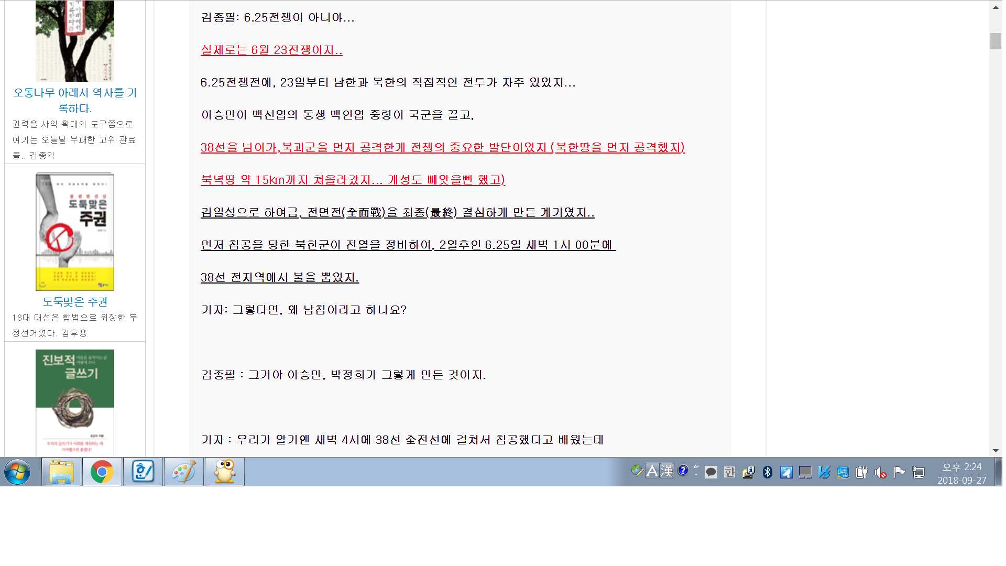The height and width of the screenshot is (566, 1006).
Task: Open Hangul word processor taskbar icon
Action: 143,472
